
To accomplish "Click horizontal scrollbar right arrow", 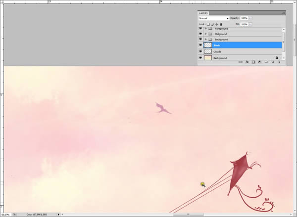I will click(292, 215).
